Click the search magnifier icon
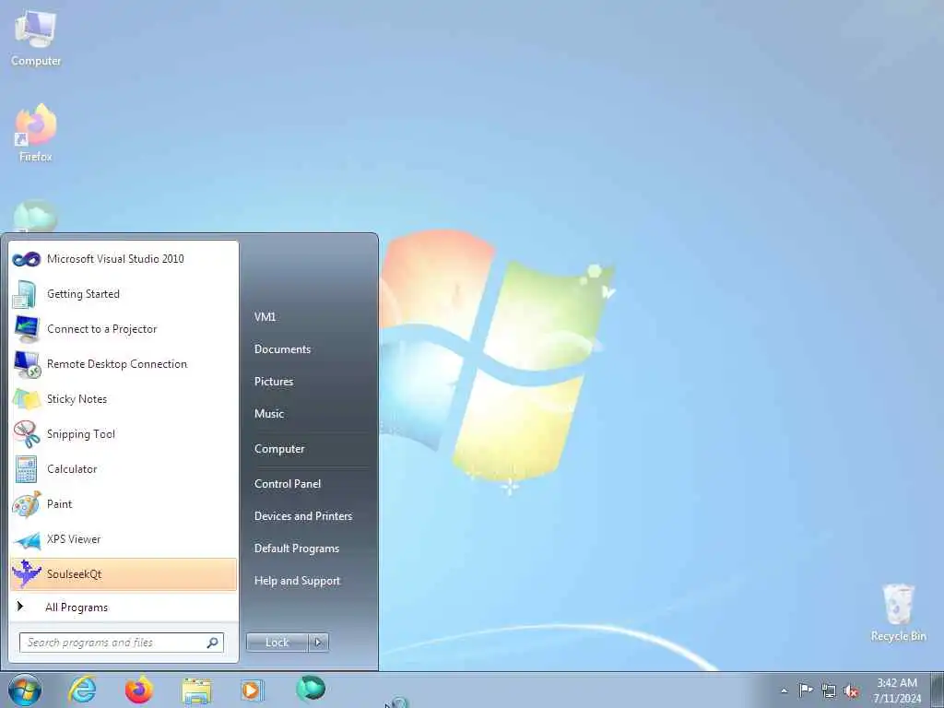This screenshot has height=708, width=944. [x=213, y=643]
